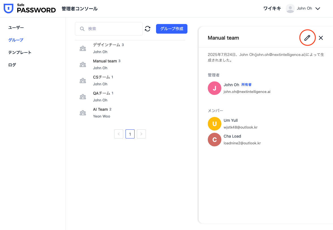
Task: Click the pencil edit icon for Manual team
Action: 307,38
